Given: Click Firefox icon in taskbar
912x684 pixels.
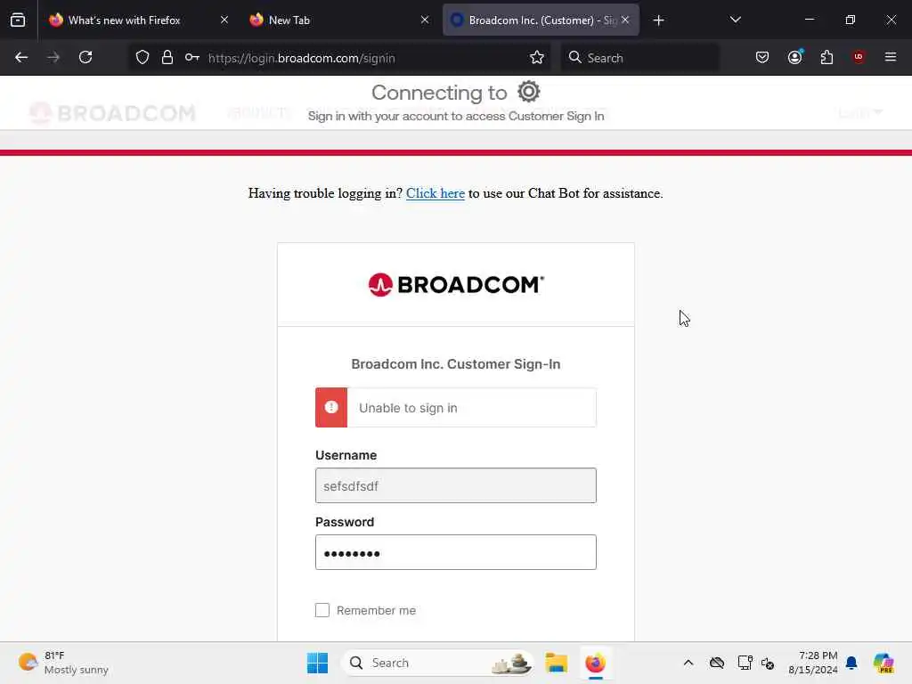Looking at the screenshot, I should coord(596,663).
